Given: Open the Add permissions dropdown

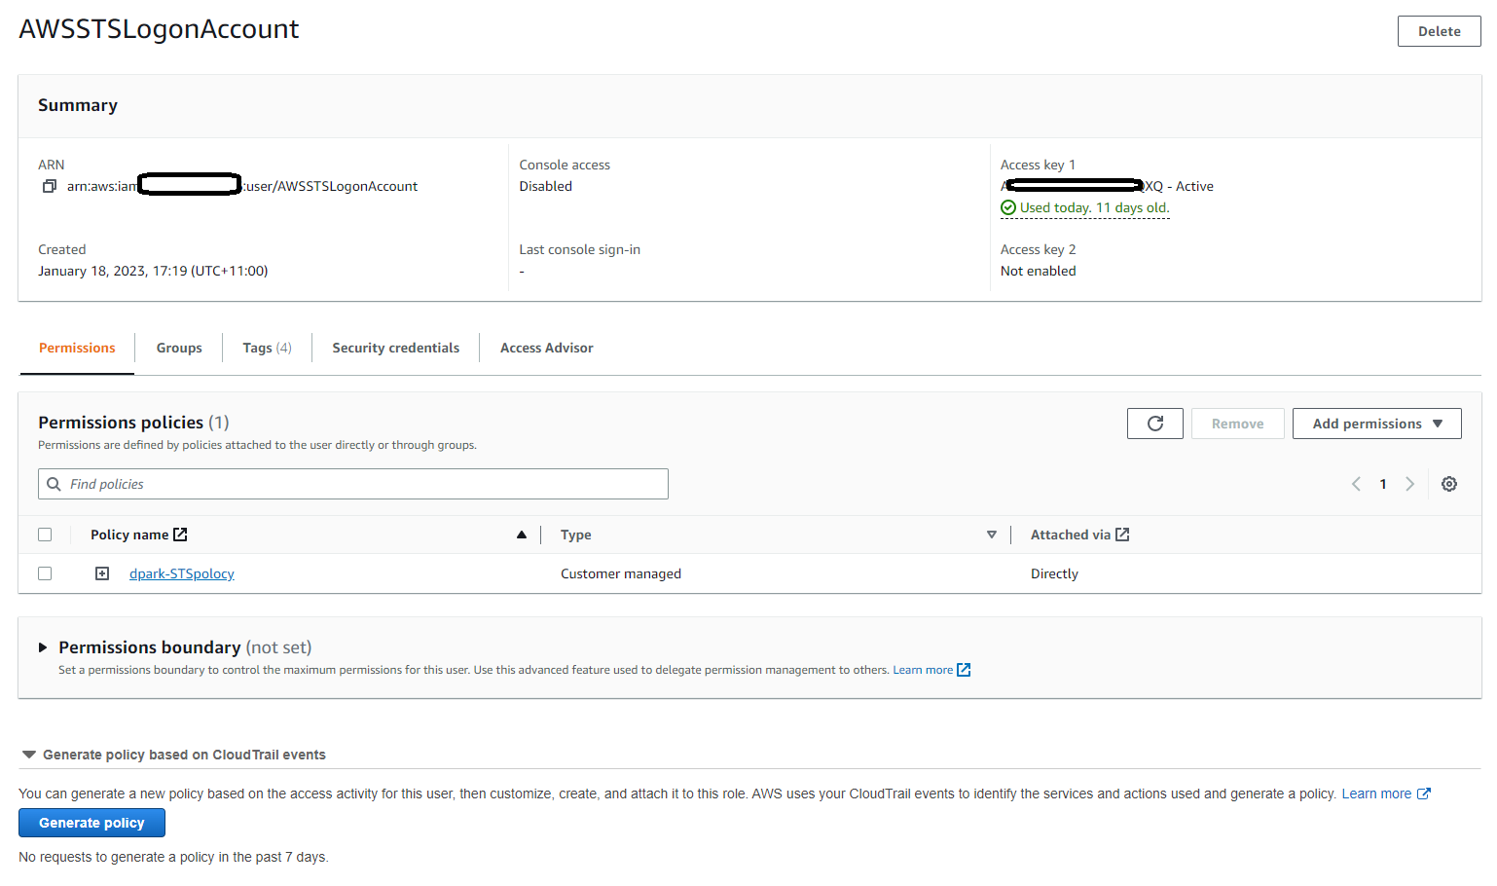Looking at the screenshot, I should pos(1376,423).
